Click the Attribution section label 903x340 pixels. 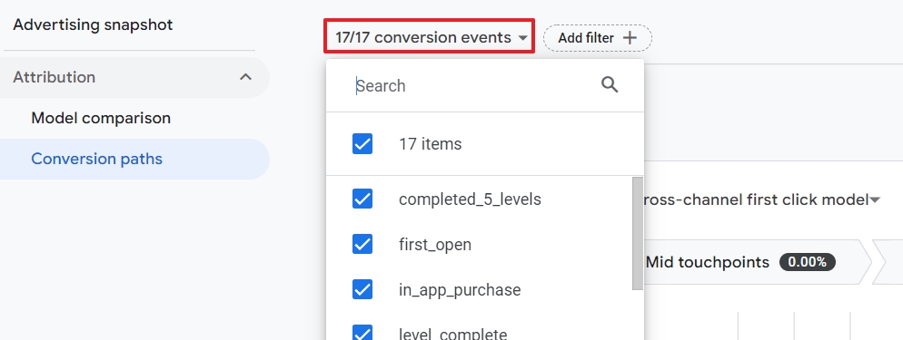click(x=55, y=77)
